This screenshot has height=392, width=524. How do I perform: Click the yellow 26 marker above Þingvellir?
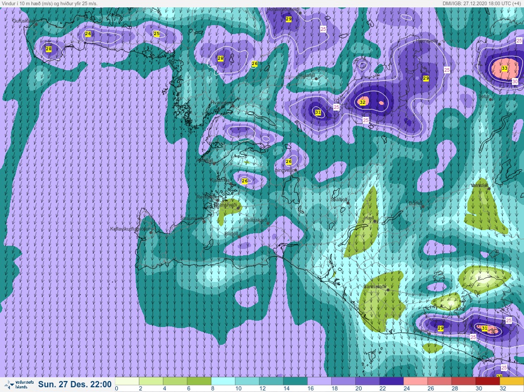pyautogui.click(x=289, y=162)
